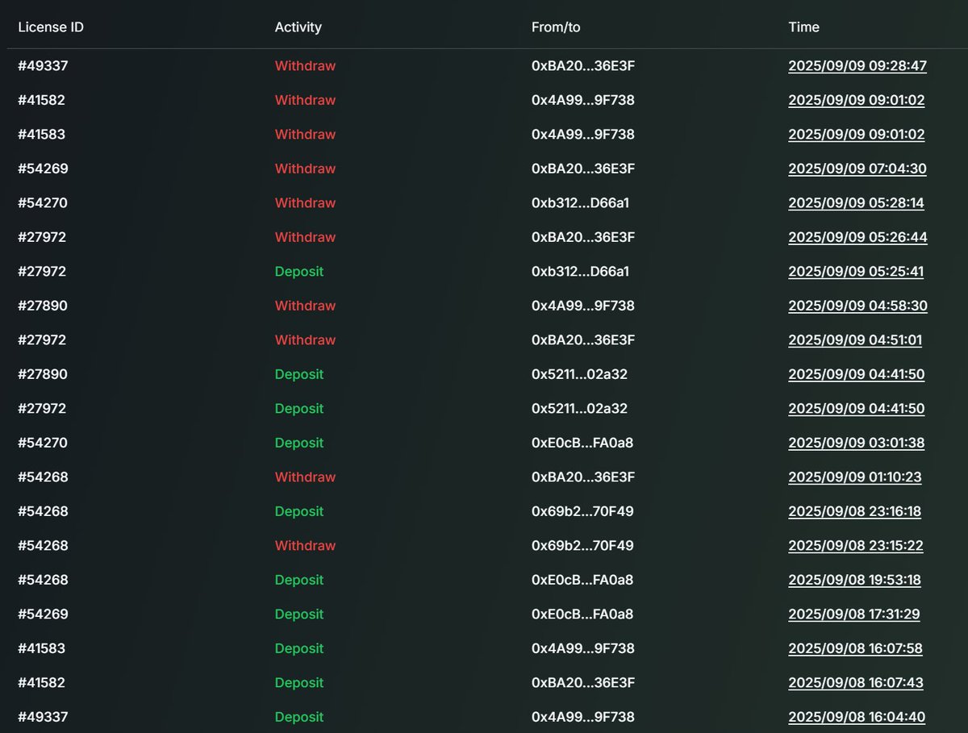Click address 0xE0cB...FA0a8 in the 17:31:29 row
The width and height of the screenshot is (968, 733).
click(x=582, y=614)
